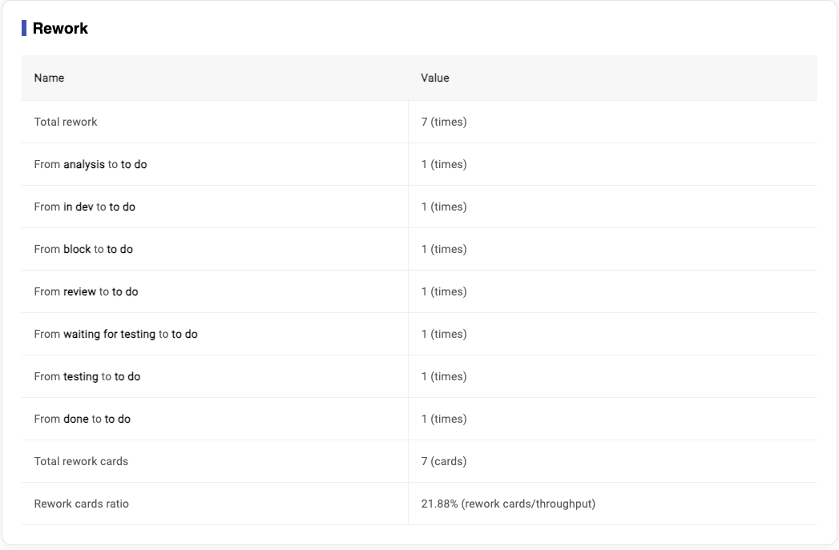Click the times value in done row
The image size is (839, 550).
444,419
